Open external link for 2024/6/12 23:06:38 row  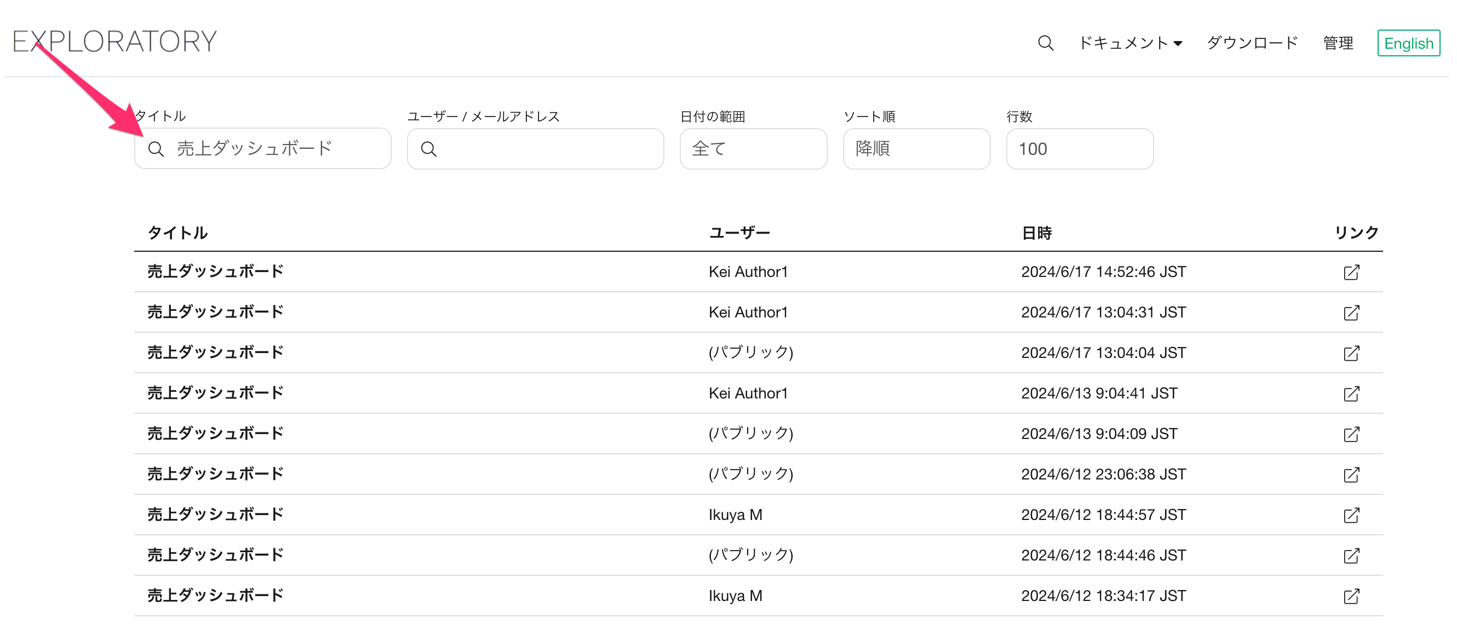click(x=1351, y=475)
